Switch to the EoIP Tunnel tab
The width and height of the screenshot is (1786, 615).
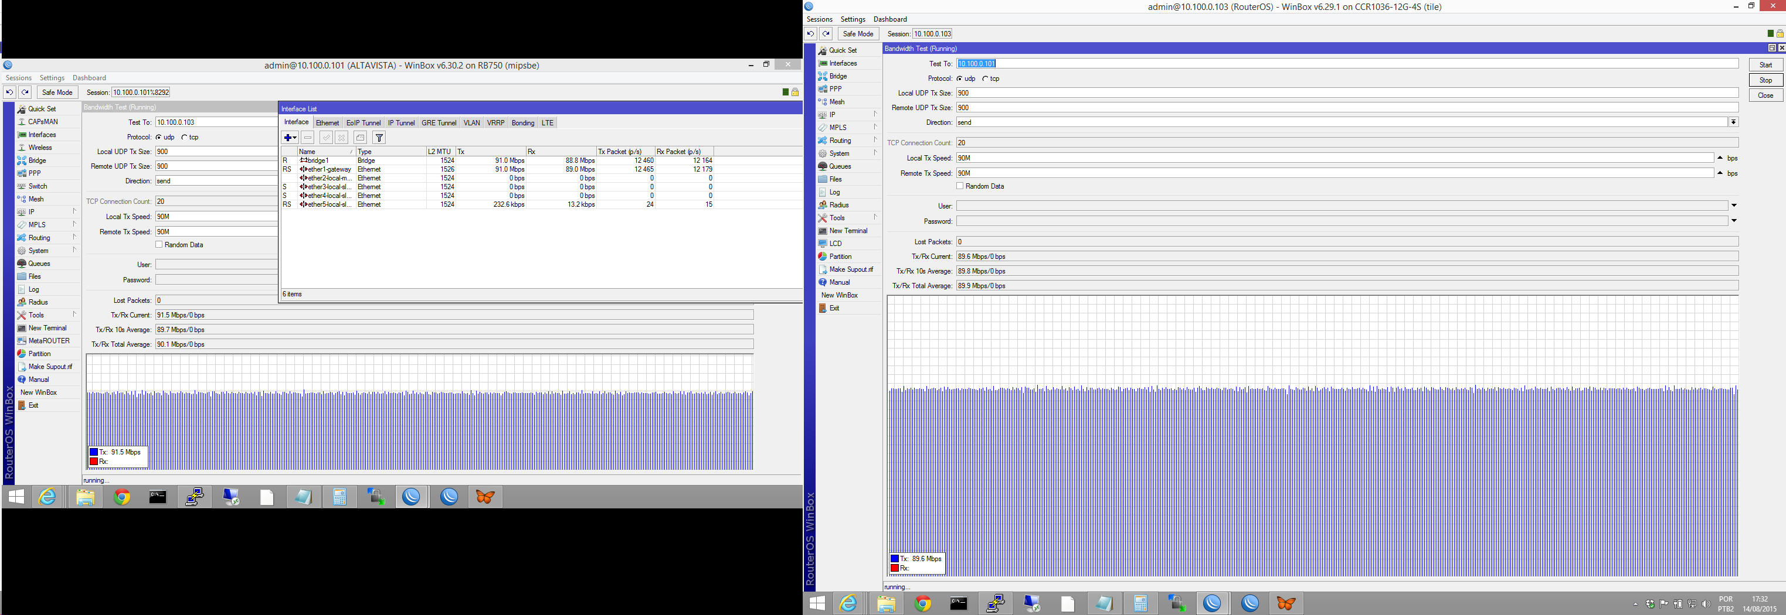(x=364, y=123)
